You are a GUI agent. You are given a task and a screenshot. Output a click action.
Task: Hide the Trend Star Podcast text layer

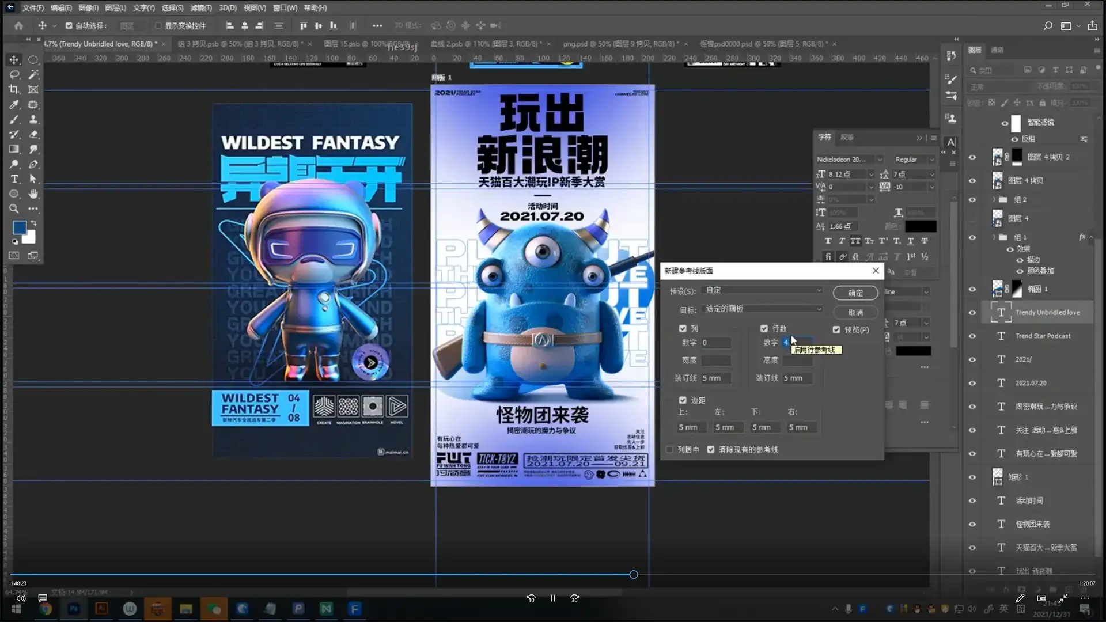[972, 336]
